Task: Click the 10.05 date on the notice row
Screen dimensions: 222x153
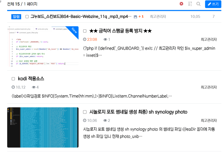Action: pyautogui.click(x=195, y=17)
